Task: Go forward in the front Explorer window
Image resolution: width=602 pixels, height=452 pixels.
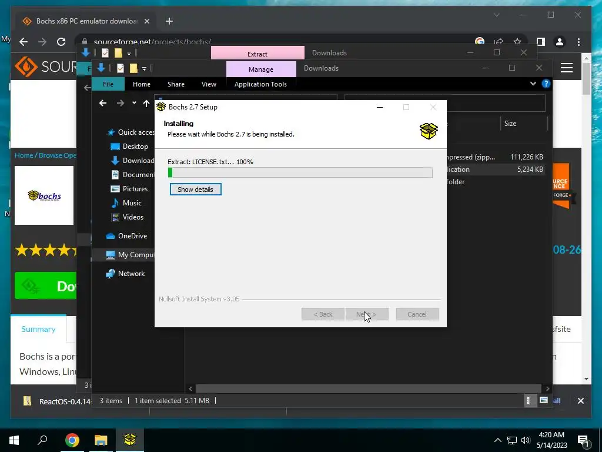Action: pyautogui.click(x=120, y=103)
